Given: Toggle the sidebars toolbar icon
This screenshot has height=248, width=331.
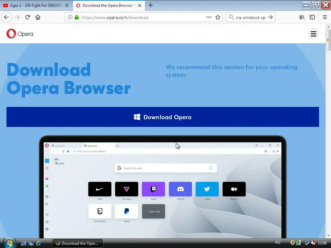Looking at the screenshot, I should pos(312,17).
